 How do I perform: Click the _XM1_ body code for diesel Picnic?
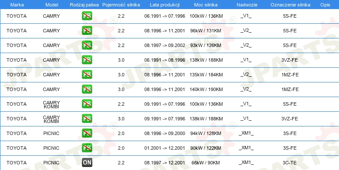pos(246,163)
